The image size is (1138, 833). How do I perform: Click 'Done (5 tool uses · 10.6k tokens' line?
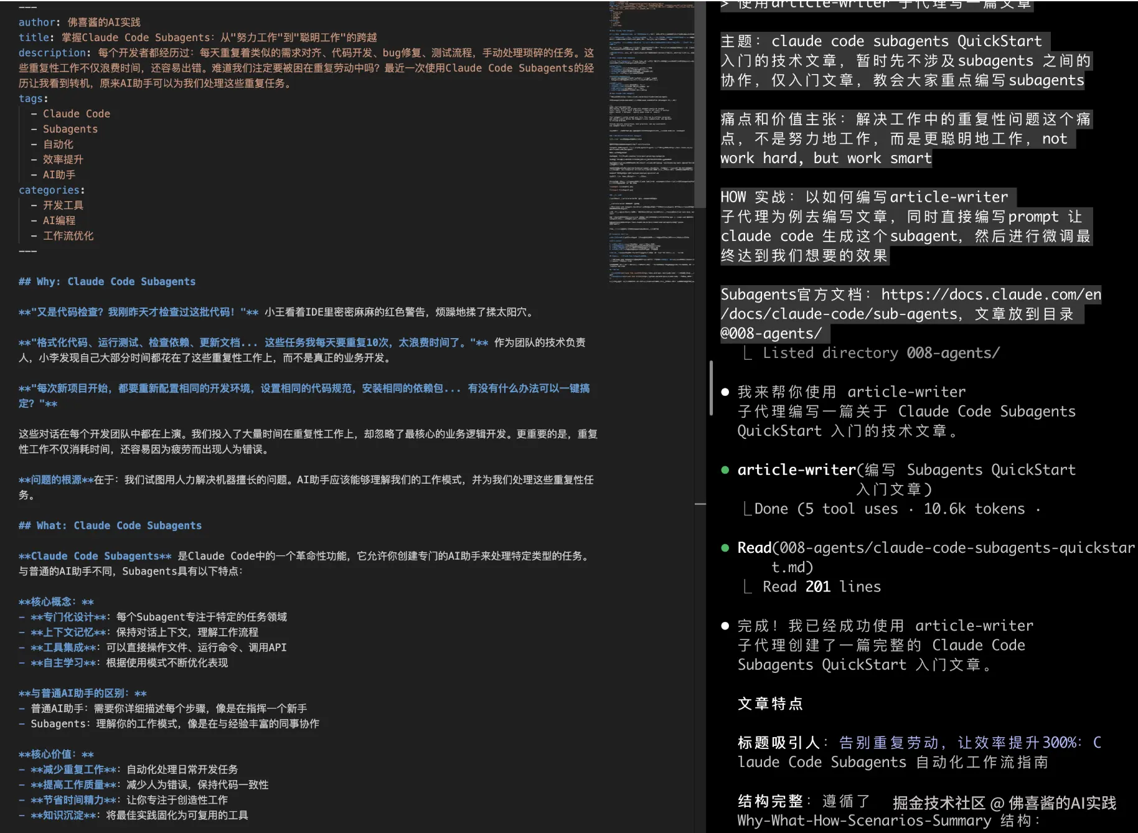click(x=897, y=509)
